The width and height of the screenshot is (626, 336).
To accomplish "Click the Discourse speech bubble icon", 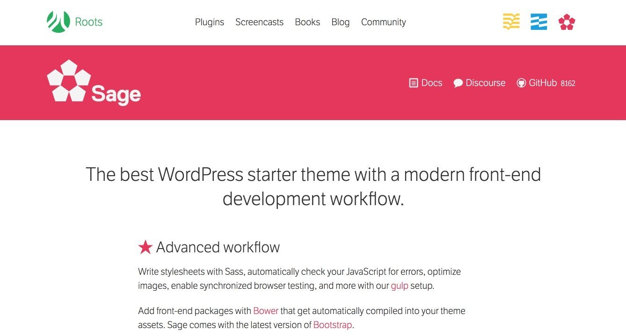I will click(458, 83).
